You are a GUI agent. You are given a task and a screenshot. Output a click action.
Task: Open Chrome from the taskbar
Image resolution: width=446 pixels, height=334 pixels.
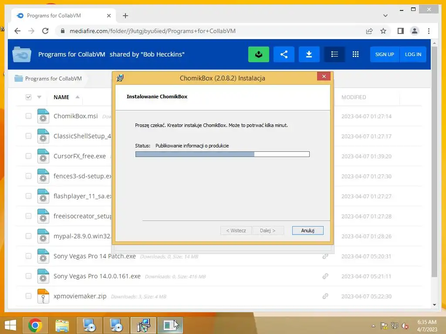click(x=35, y=325)
